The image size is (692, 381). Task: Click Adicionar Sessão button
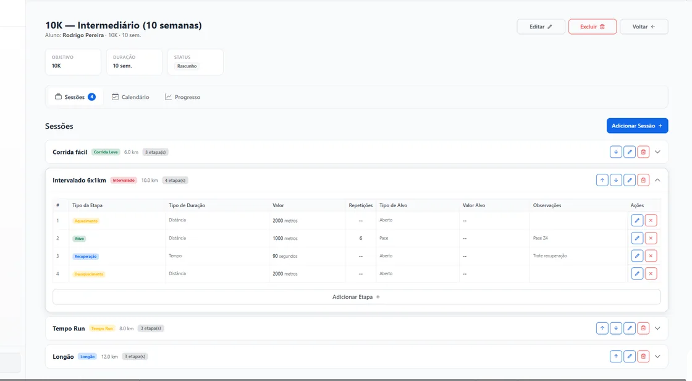637,126
